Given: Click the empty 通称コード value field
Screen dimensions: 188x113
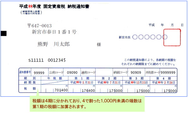Looking at the screenshot, I should (104, 72).
